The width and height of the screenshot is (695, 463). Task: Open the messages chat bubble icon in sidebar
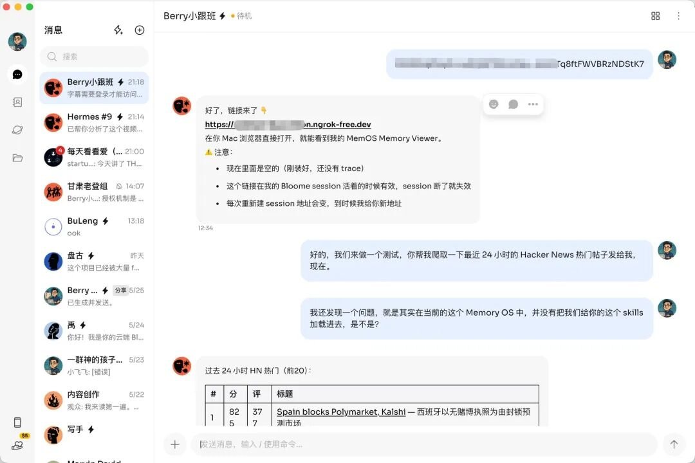coord(17,75)
